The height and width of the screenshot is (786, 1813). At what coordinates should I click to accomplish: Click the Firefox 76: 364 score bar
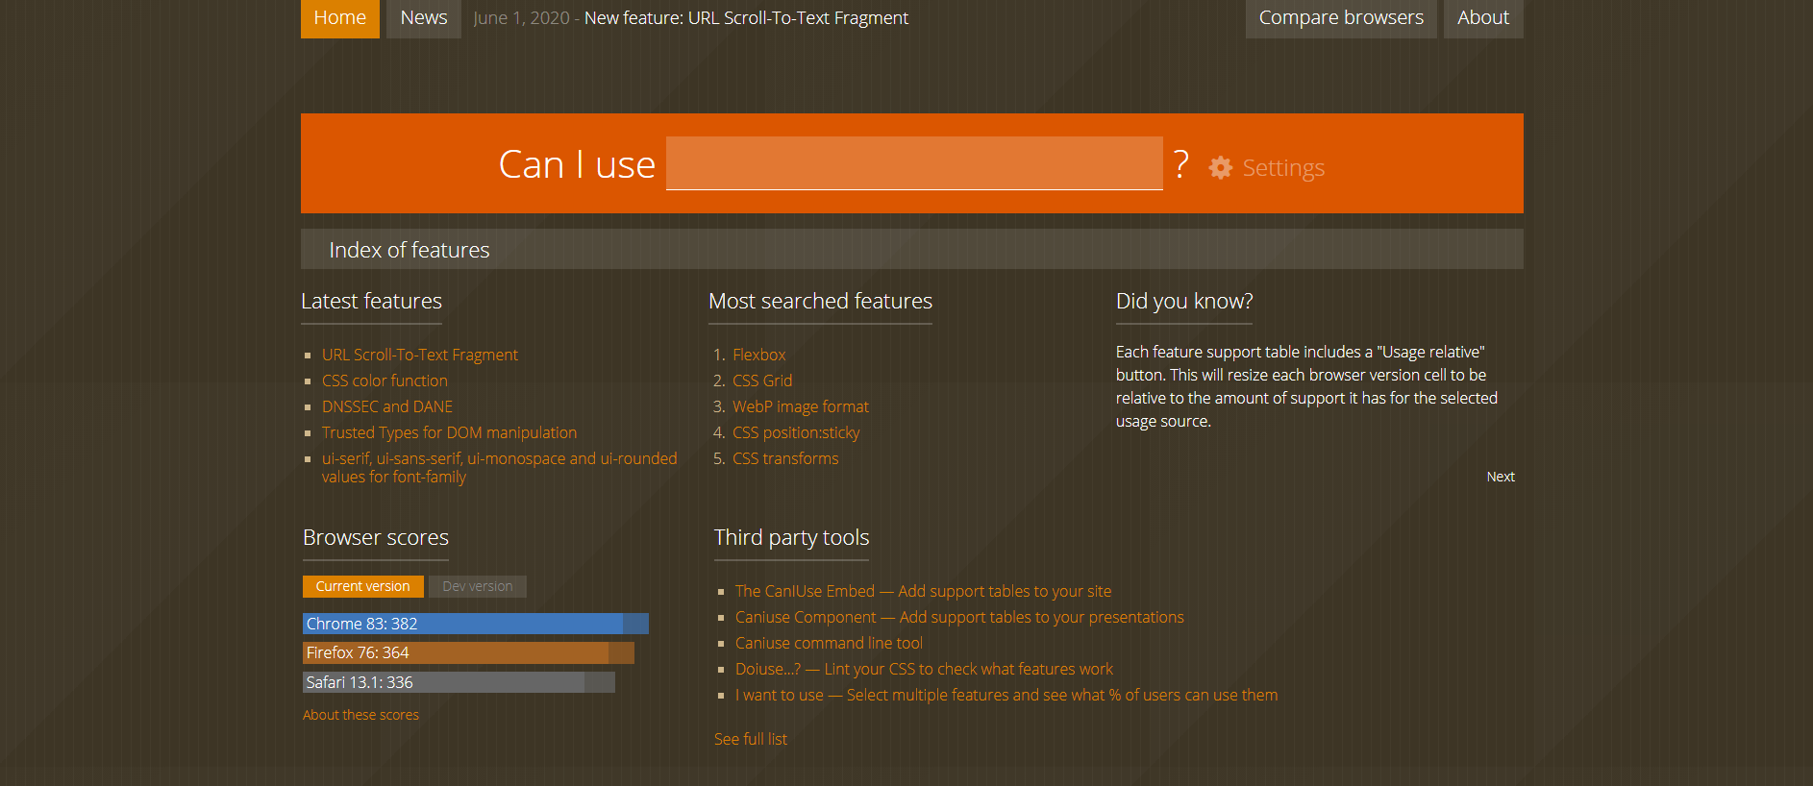(468, 653)
